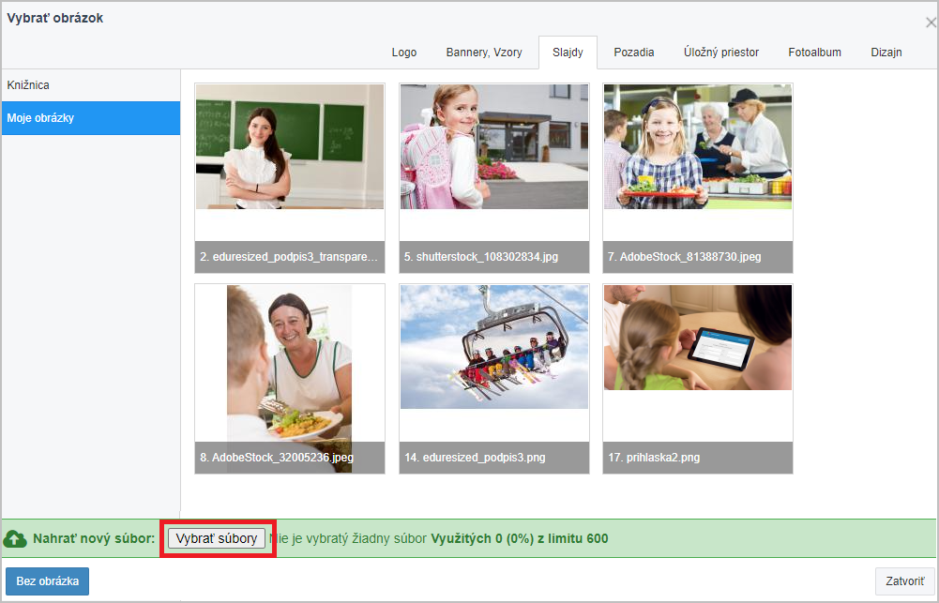Choose the ski chairlift thumbnail
Screen dimensions: 939x603
click(494, 347)
